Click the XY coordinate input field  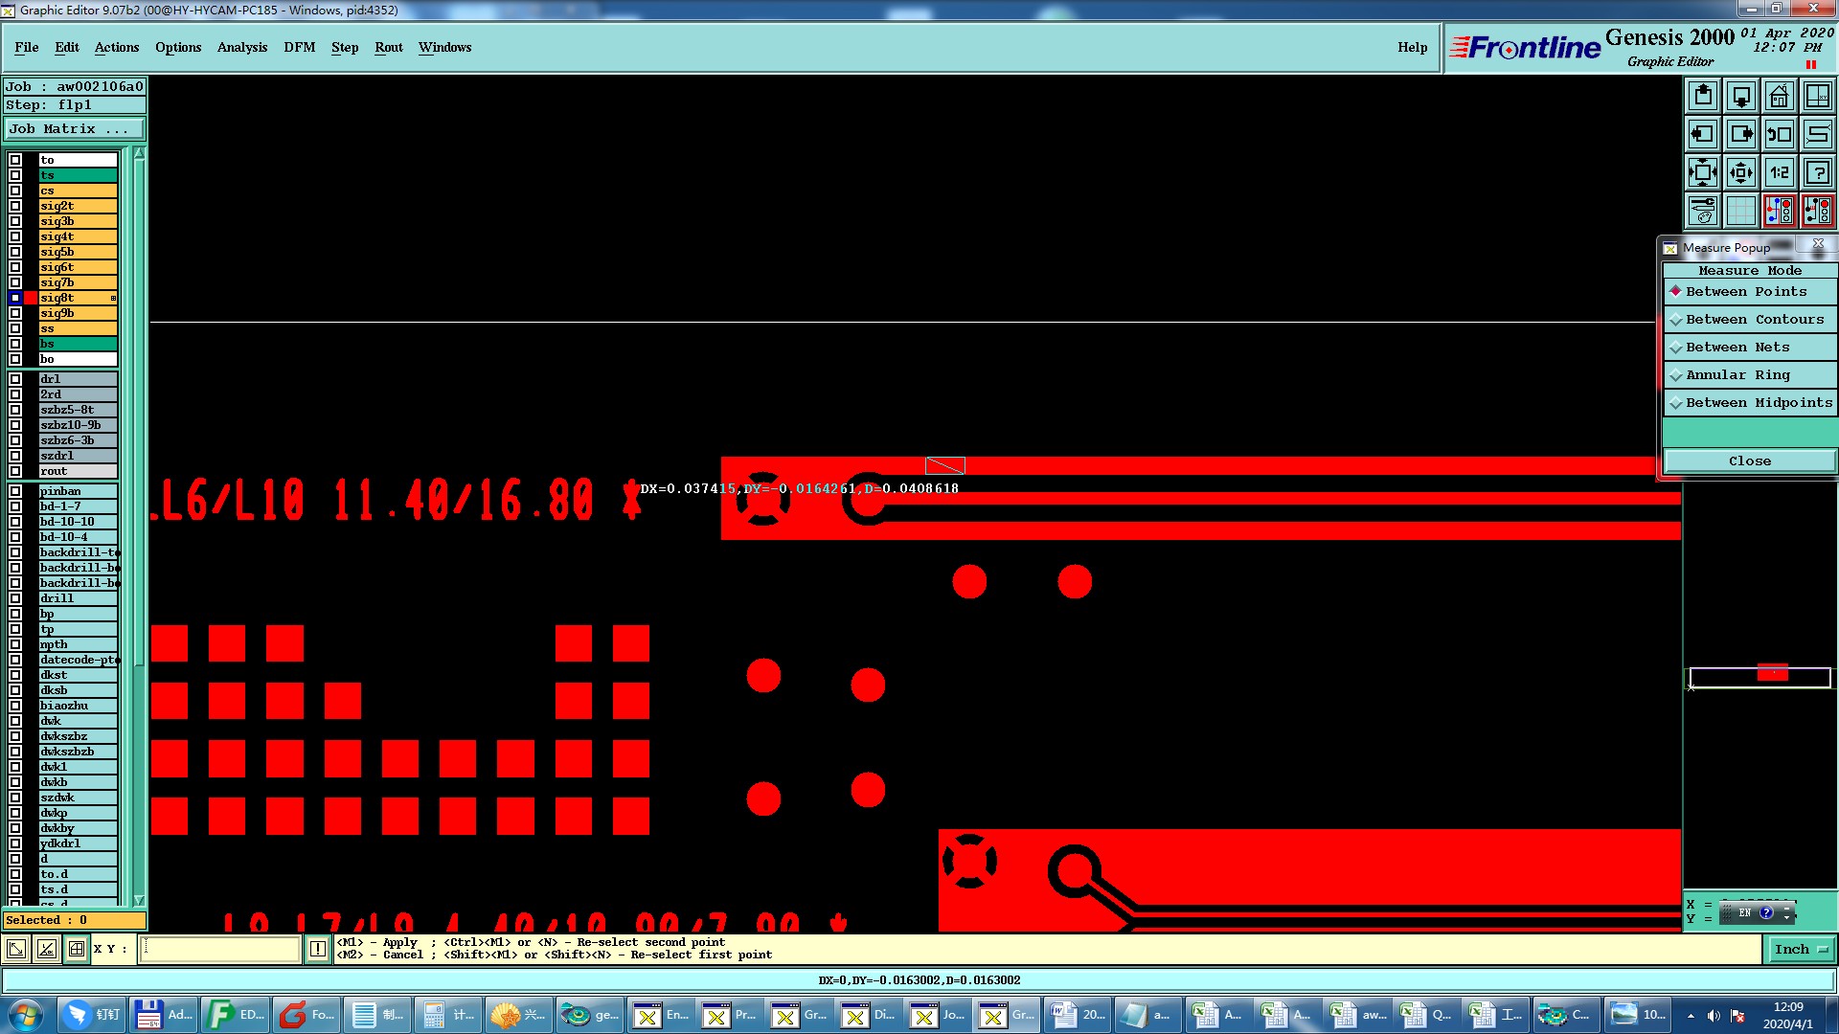coord(220,949)
